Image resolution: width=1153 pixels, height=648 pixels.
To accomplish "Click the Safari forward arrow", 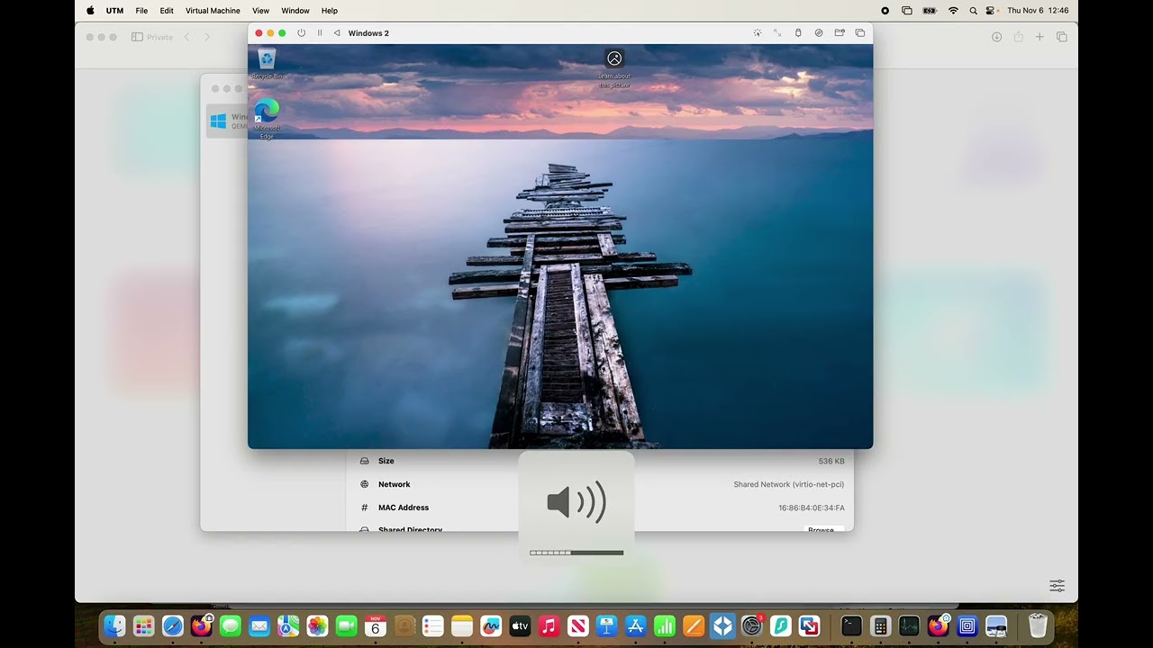I will click(x=207, y=37).
